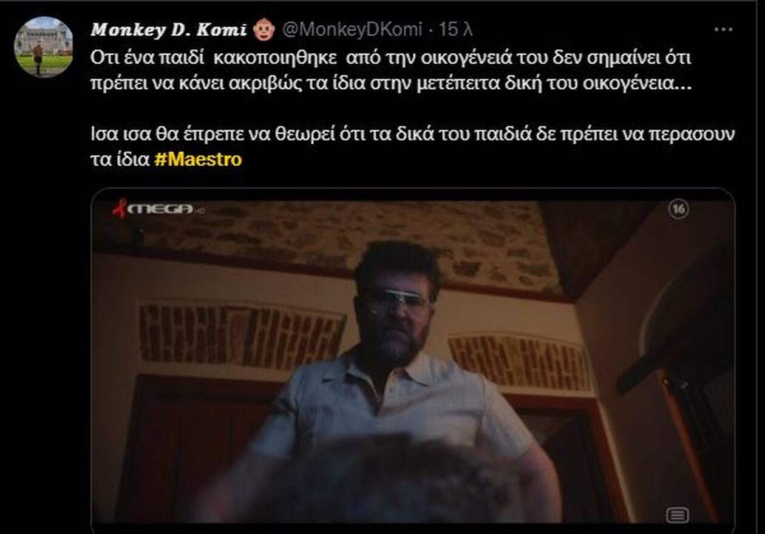The height and width of the screenshot is (534, 765).
Task: Open the Monkey D. Komi display name
Action: pos(169,29)
